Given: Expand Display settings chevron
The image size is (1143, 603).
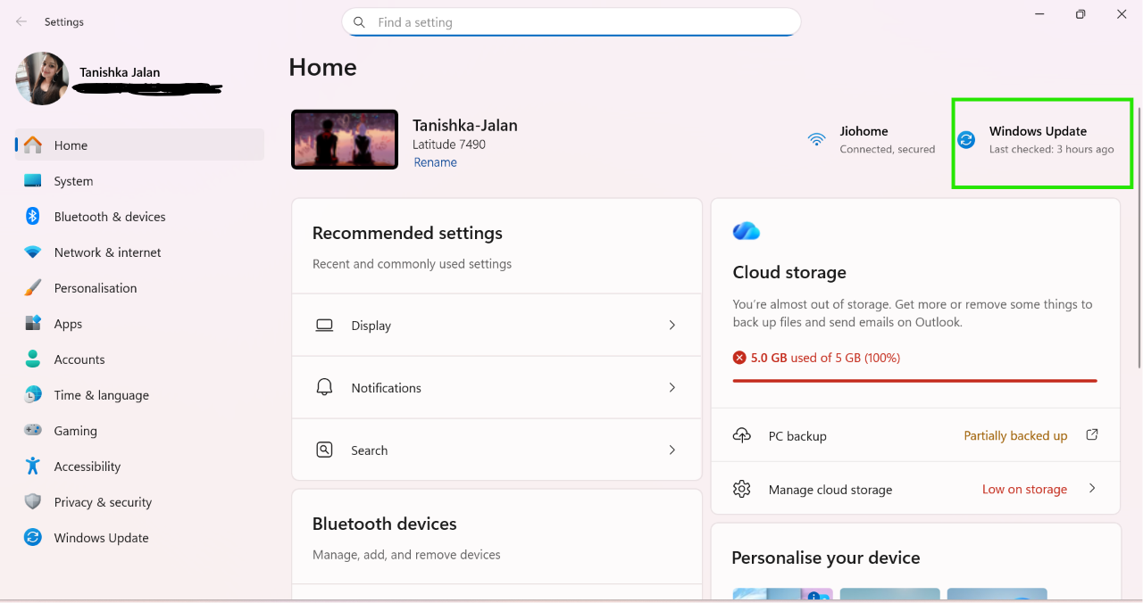Looking at the screenshot, I should pos(672,325).
